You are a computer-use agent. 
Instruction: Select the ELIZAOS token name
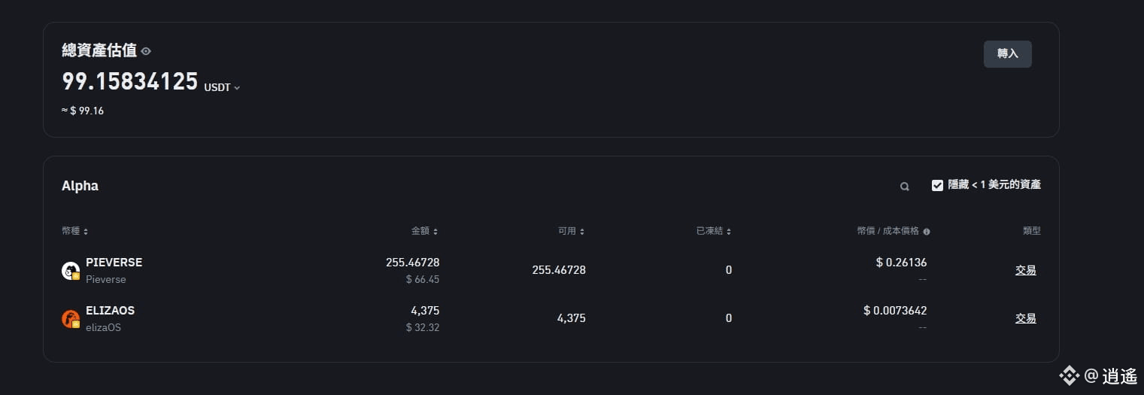tap(111, 311)
